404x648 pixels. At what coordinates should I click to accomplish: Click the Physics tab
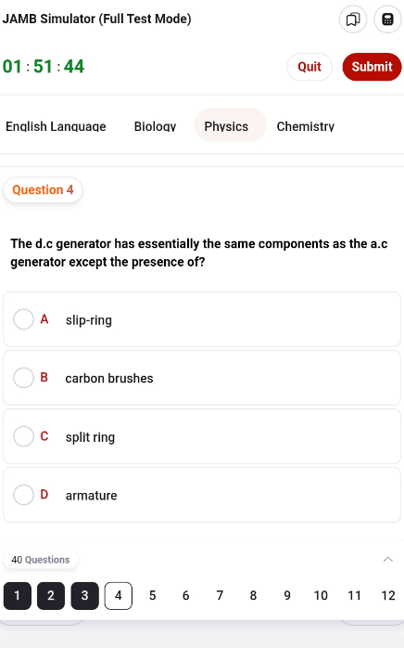pos(226,126)
